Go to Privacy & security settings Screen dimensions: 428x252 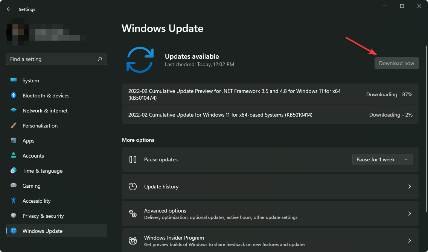(x=56, y=216)
